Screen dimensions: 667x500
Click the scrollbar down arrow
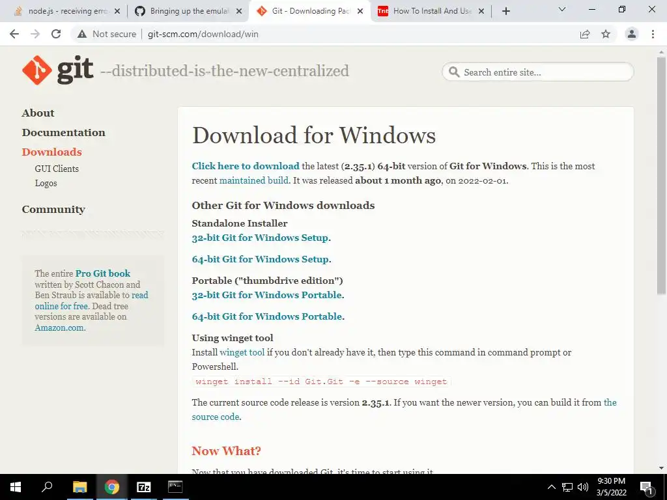coord(661,468)
